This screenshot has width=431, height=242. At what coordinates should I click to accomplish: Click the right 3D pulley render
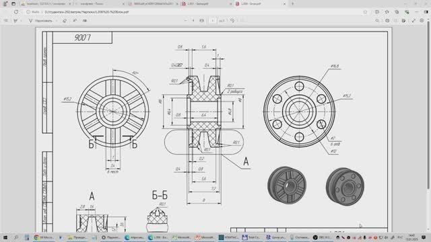pos(345,187)
